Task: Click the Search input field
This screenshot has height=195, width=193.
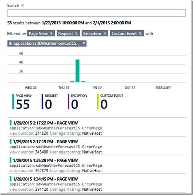Action: pos(96,13)
